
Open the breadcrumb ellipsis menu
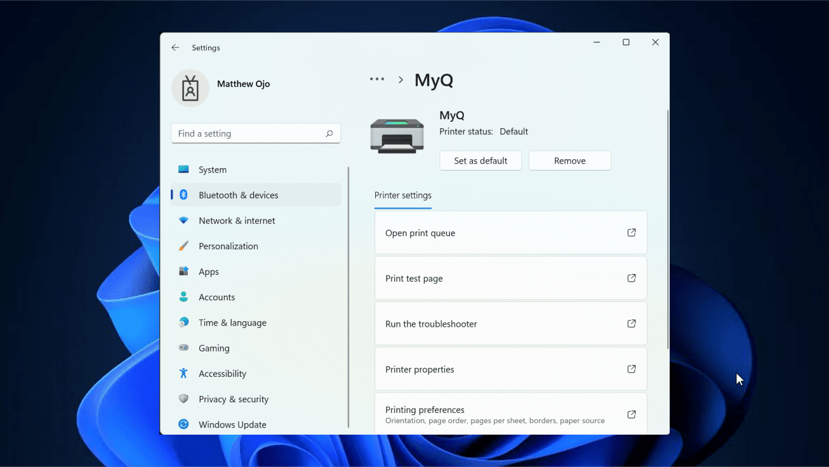(377, 79)
